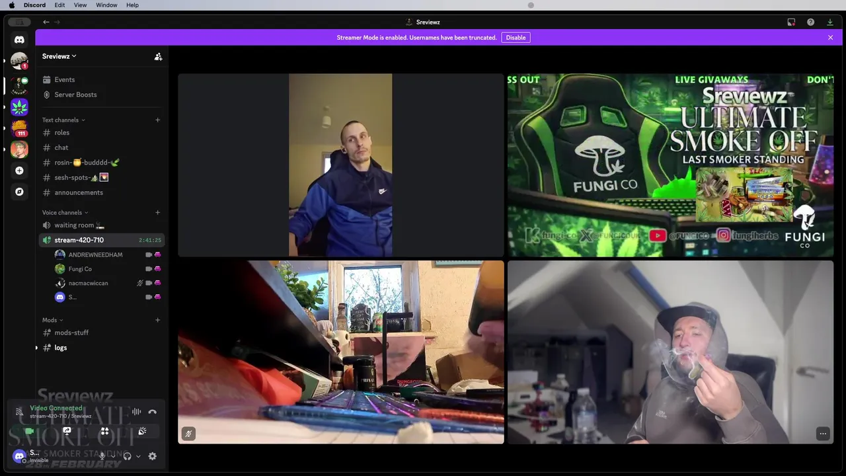Create a channel in Mods category
Image resolution: width=846 pixels, height=476 pixels.
pos(157,320)
